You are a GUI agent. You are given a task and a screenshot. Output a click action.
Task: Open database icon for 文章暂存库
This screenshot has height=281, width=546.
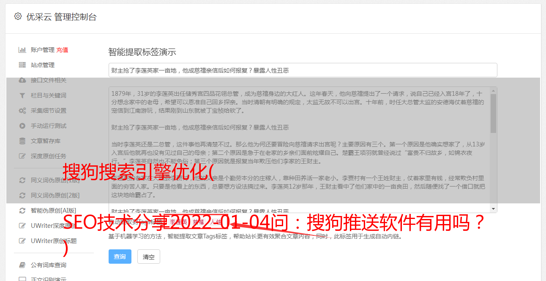pos(22,141)
